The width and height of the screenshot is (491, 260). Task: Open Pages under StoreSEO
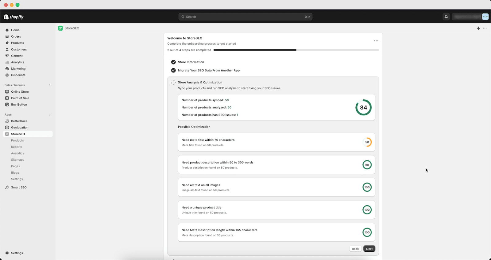click(15, 166)
